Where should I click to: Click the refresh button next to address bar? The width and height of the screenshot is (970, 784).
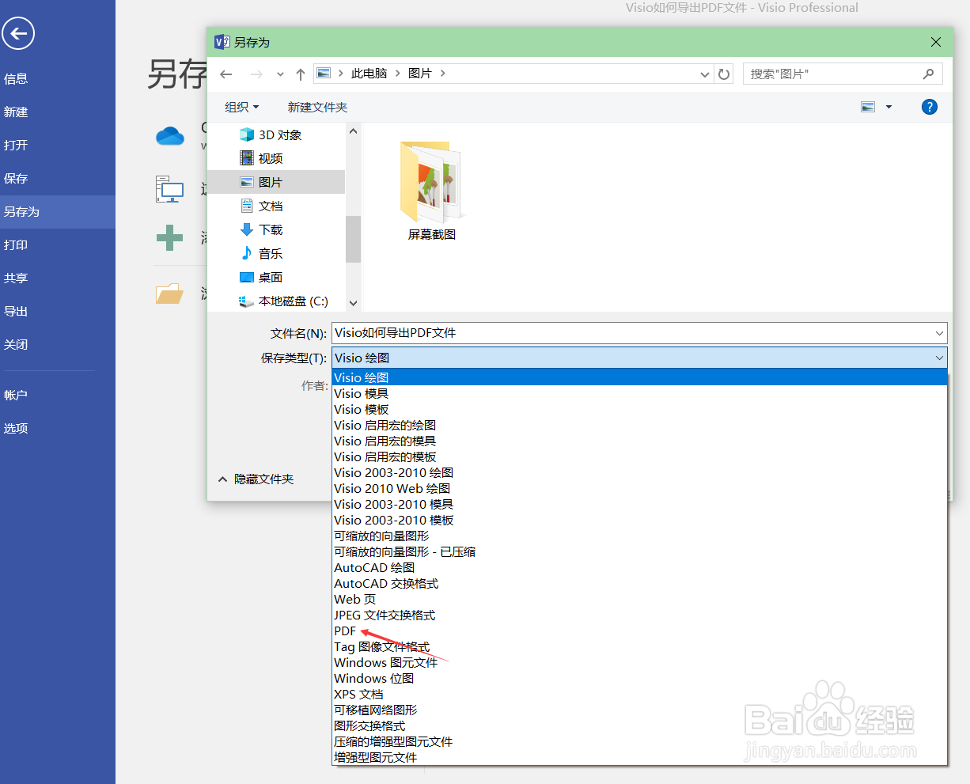pos(724,74)
